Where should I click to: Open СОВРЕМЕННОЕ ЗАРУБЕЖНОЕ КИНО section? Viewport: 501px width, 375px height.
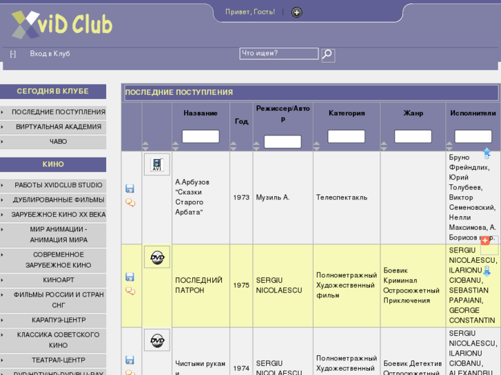53,260
